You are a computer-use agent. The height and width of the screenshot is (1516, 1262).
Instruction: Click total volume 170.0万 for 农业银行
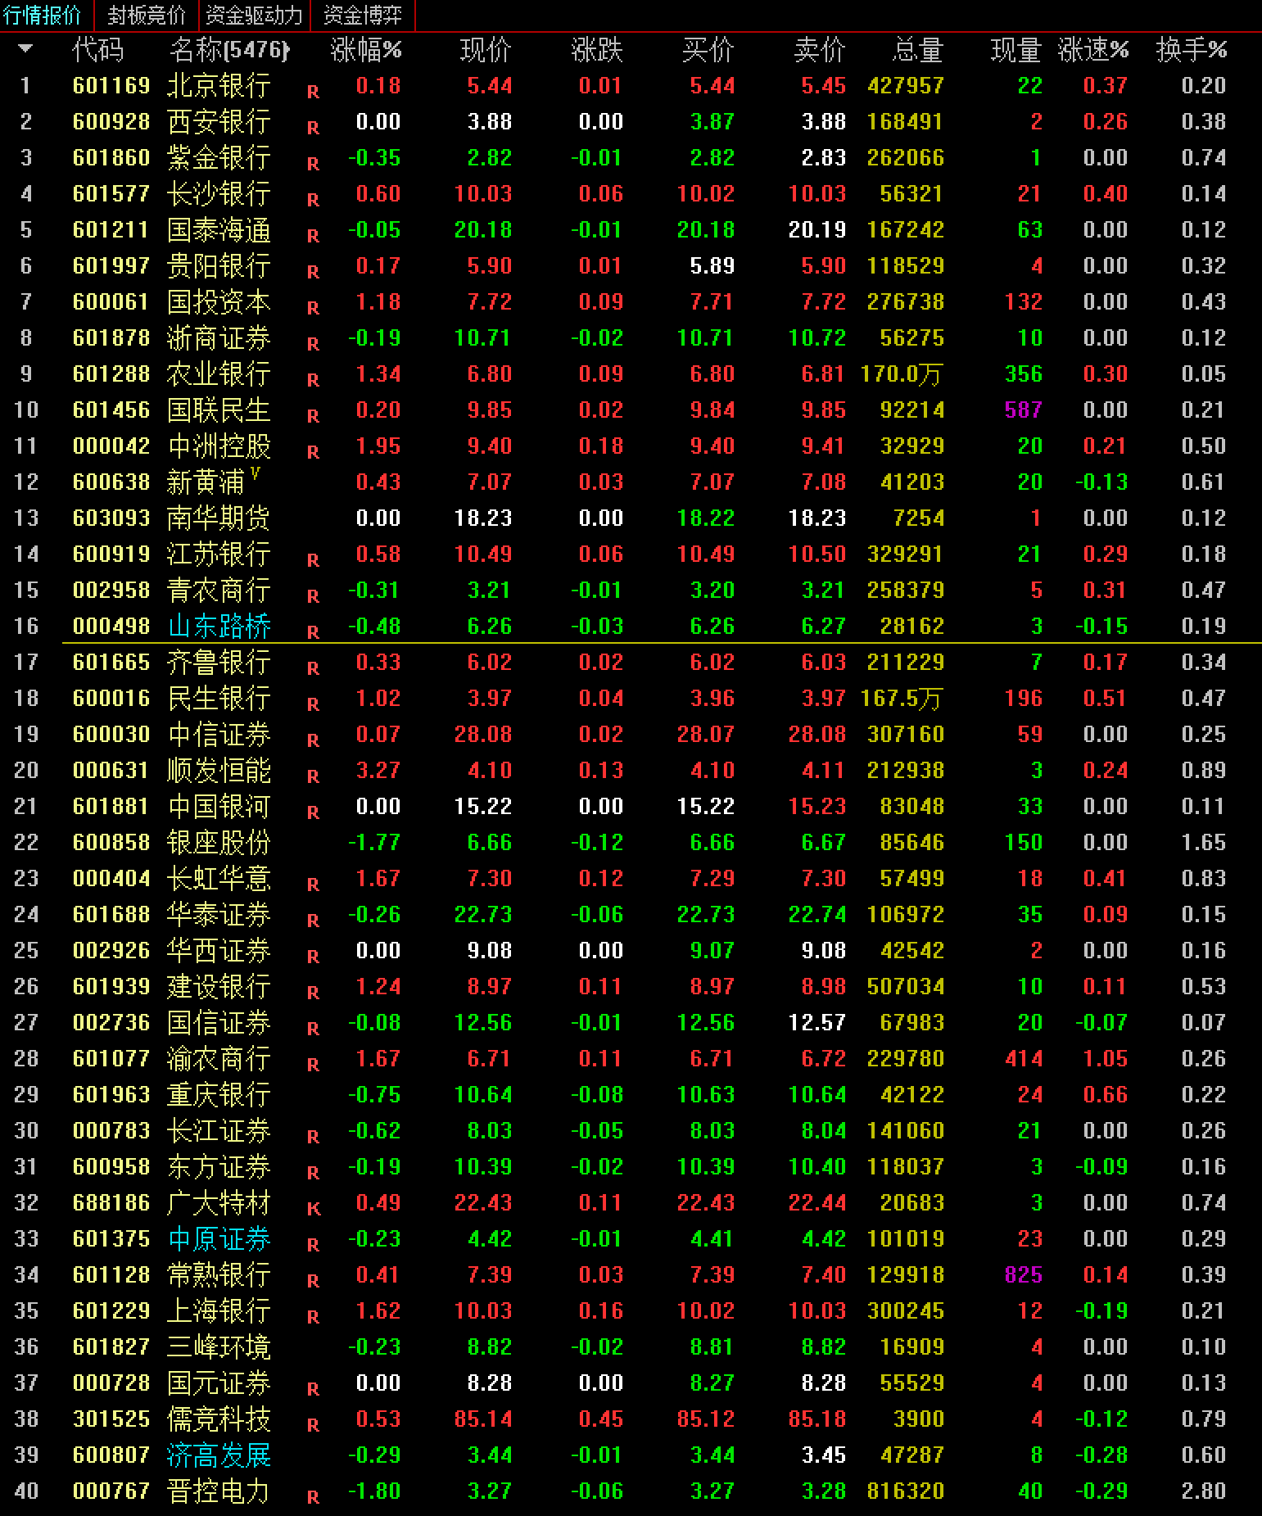[902, 374]
